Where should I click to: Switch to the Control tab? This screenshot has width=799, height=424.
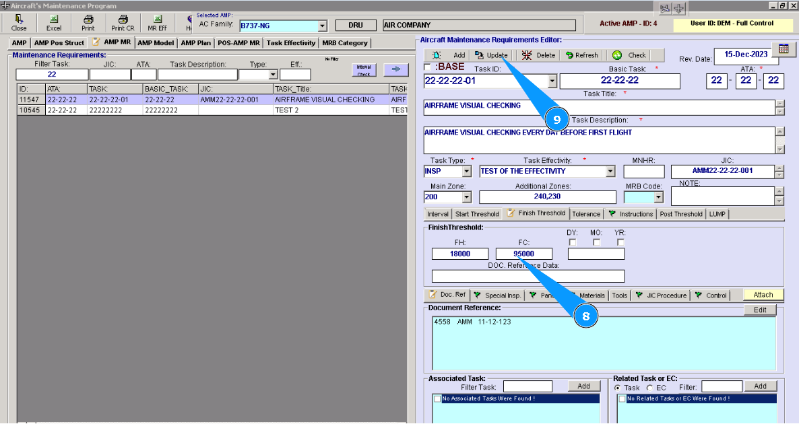point(711,295)
